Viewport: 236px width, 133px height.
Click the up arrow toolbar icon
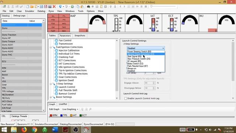(111, 7)
